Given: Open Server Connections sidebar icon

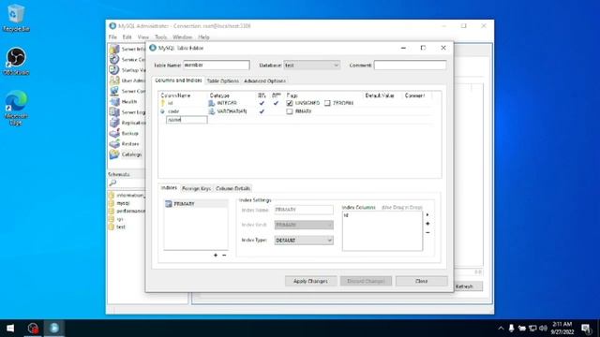Looking at the screenshot, I should (114, 91).
